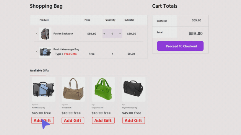Click the Fusion Backpack quantity field
Image resolution: width=241 pixels, height=135 pixels.
point(112,34)
